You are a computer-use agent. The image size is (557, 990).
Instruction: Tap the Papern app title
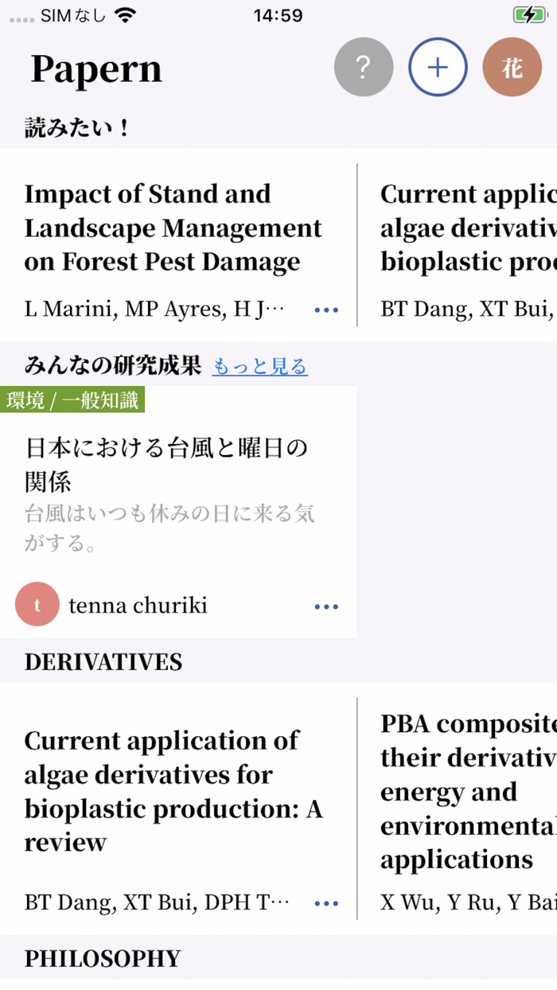tap(96, 69)
